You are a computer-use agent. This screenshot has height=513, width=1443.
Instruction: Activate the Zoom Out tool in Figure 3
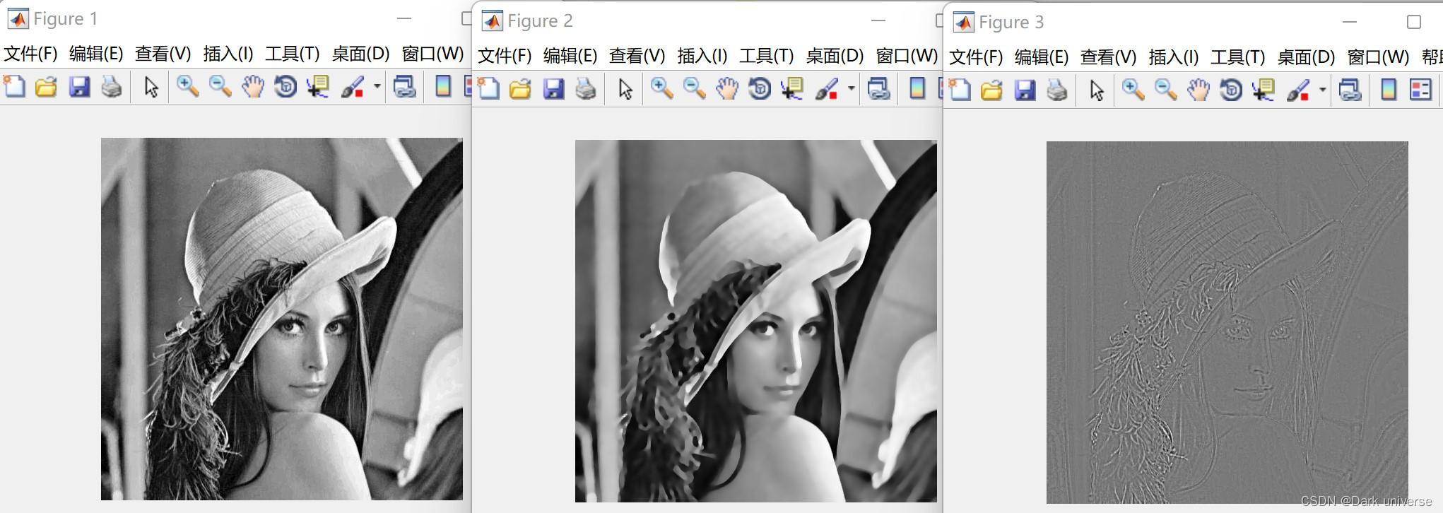[1165, 90]
